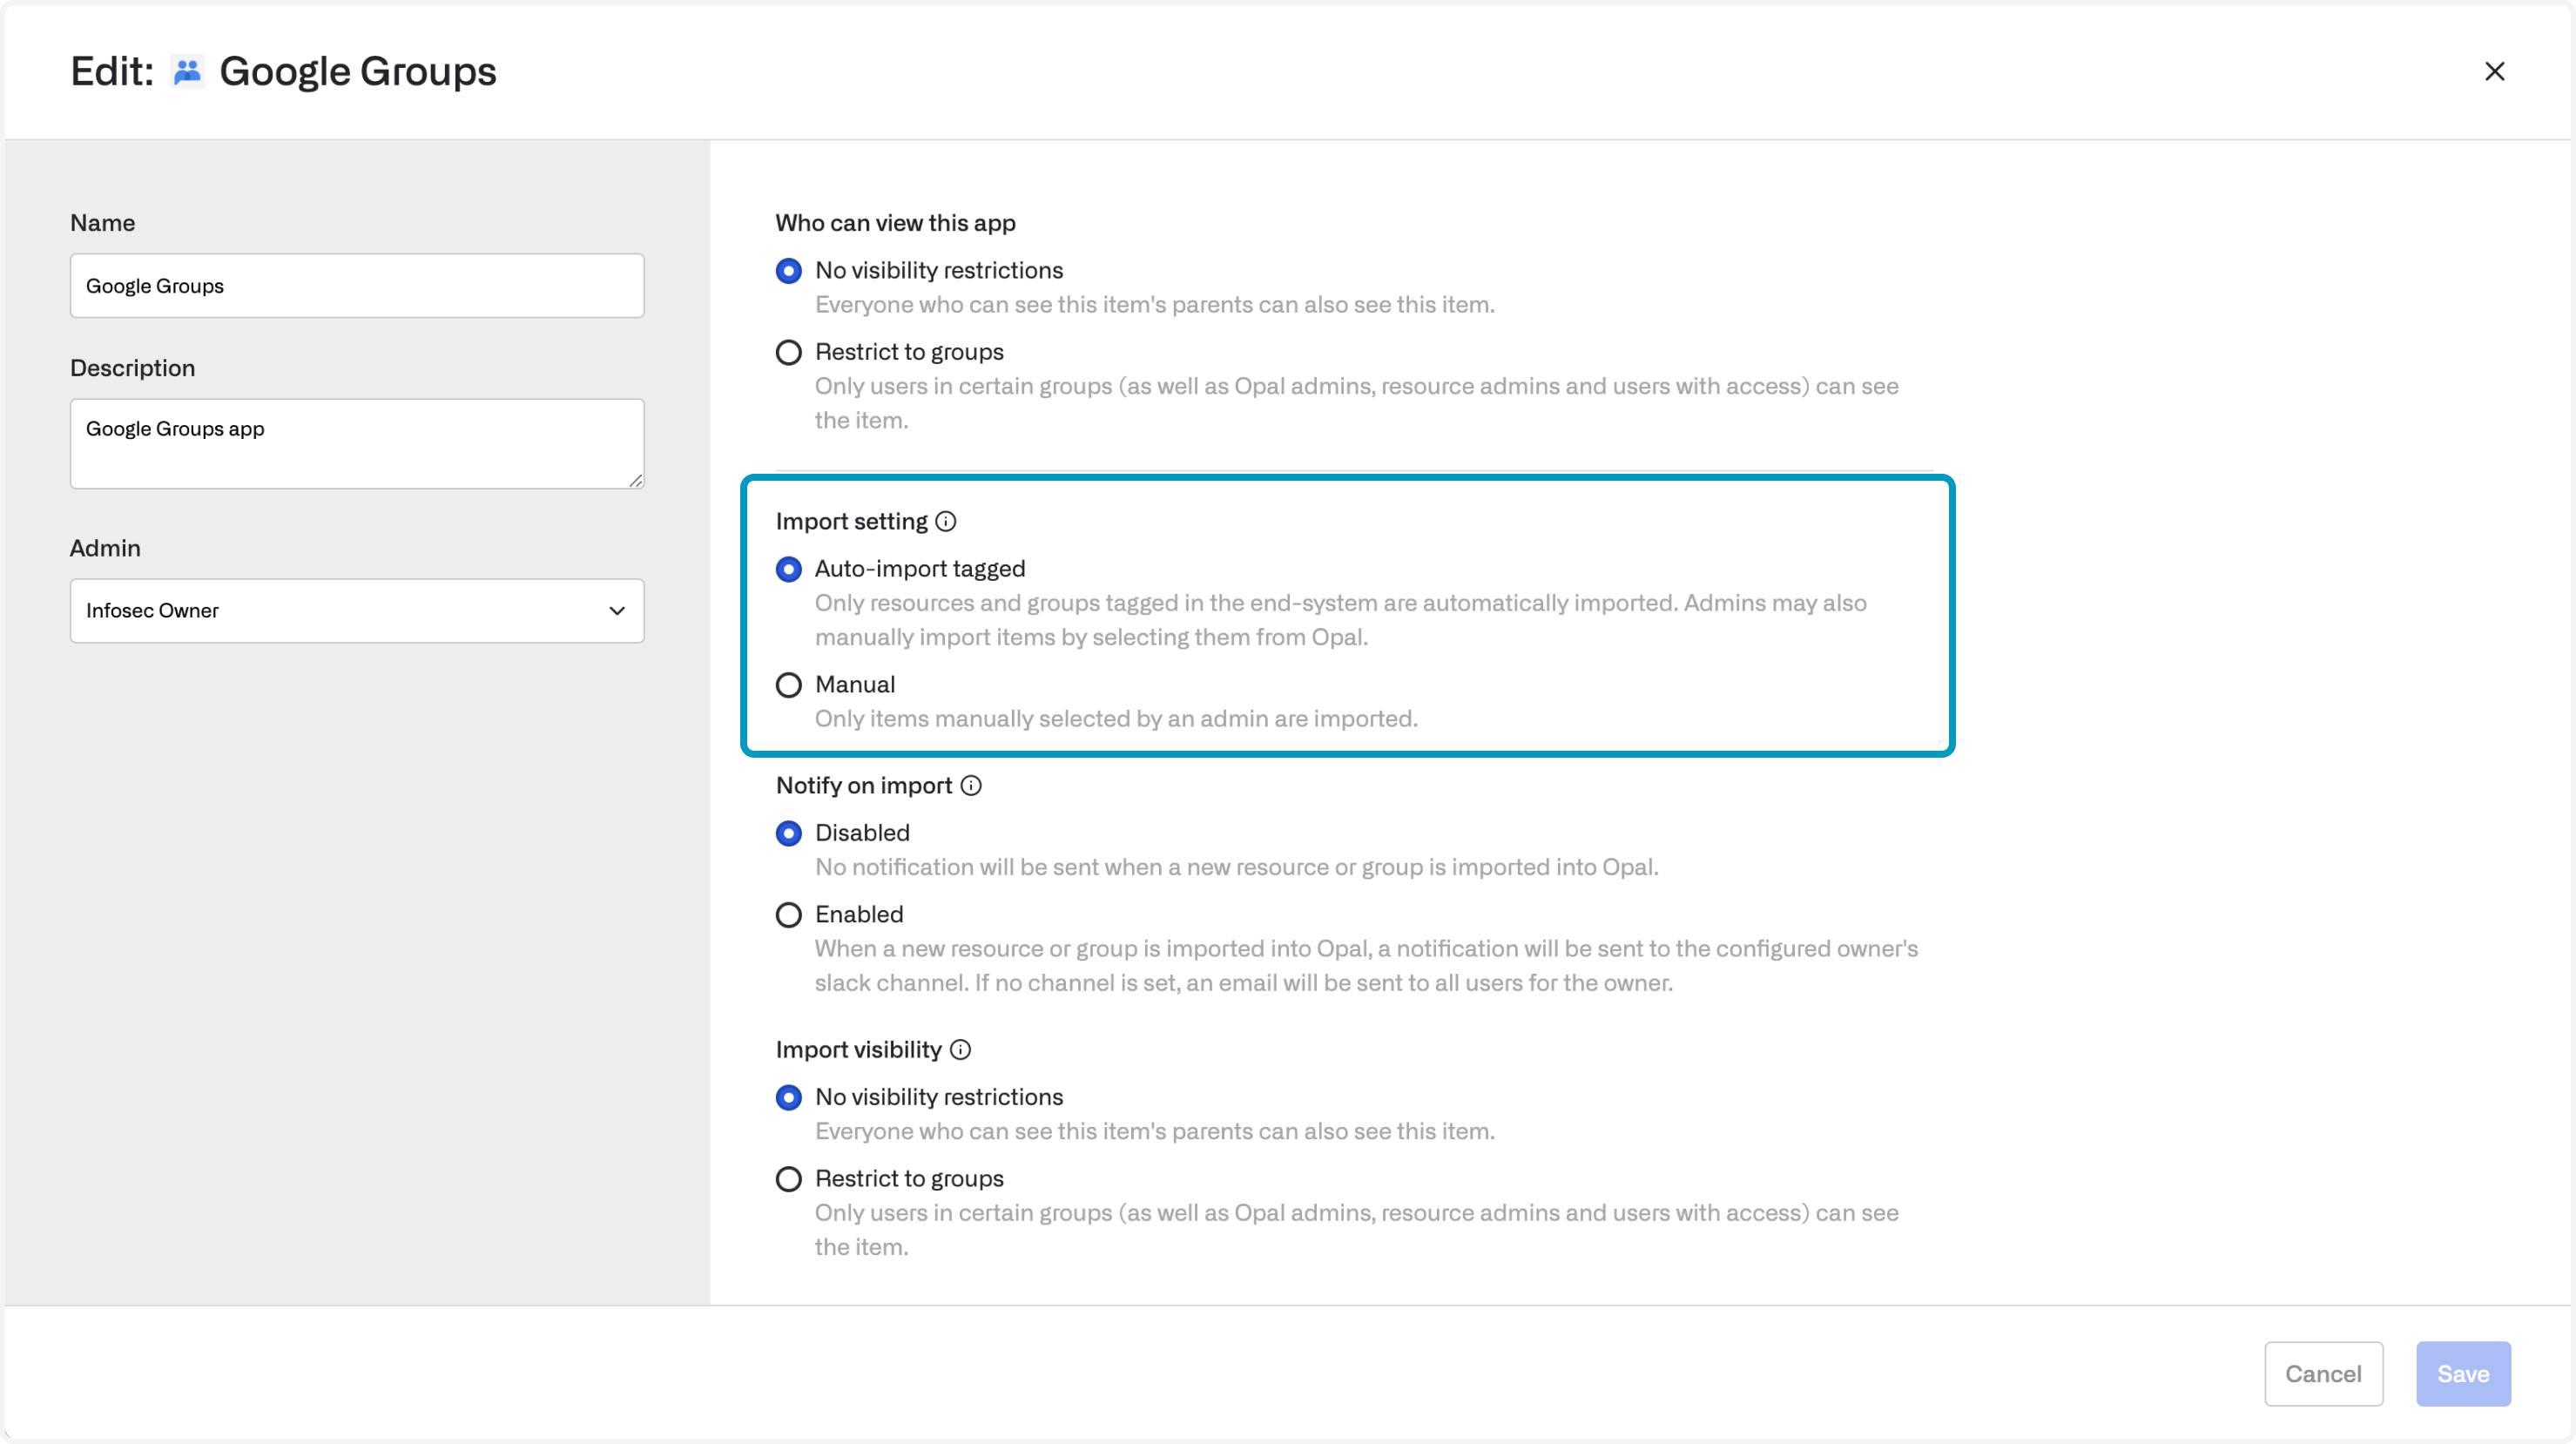The height and width of the screenshot is (1444, 2576).
Task: Expand the Admin dropdown chevron
Action: click(x=617, y=611)
